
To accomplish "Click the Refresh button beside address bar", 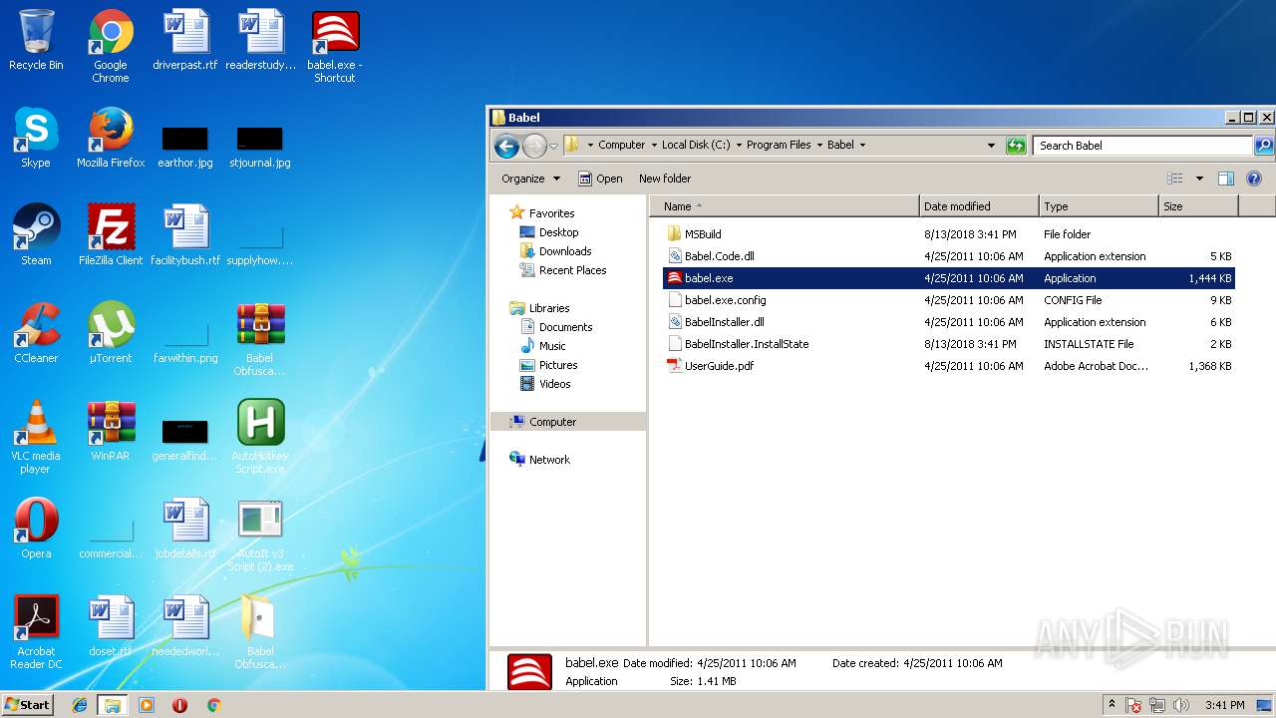I will click(1016, 146).
